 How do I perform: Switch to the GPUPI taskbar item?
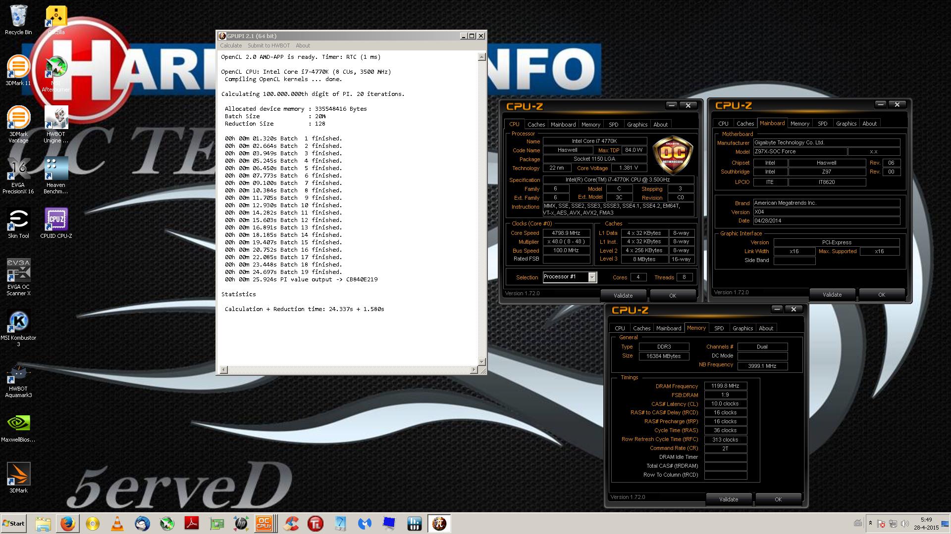(x=439, y=523)
